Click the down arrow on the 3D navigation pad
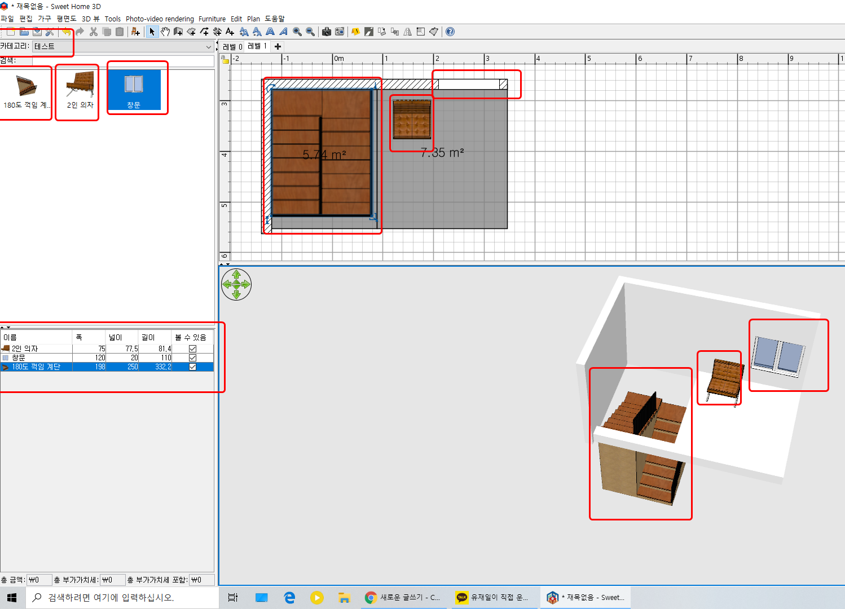Image resolution: width=845 pixels, height=609 pixels. point(236,294)
